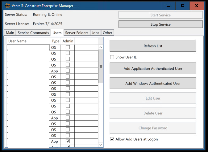Click the Type column header
The image size is (208, 152).
click(56, 41)
